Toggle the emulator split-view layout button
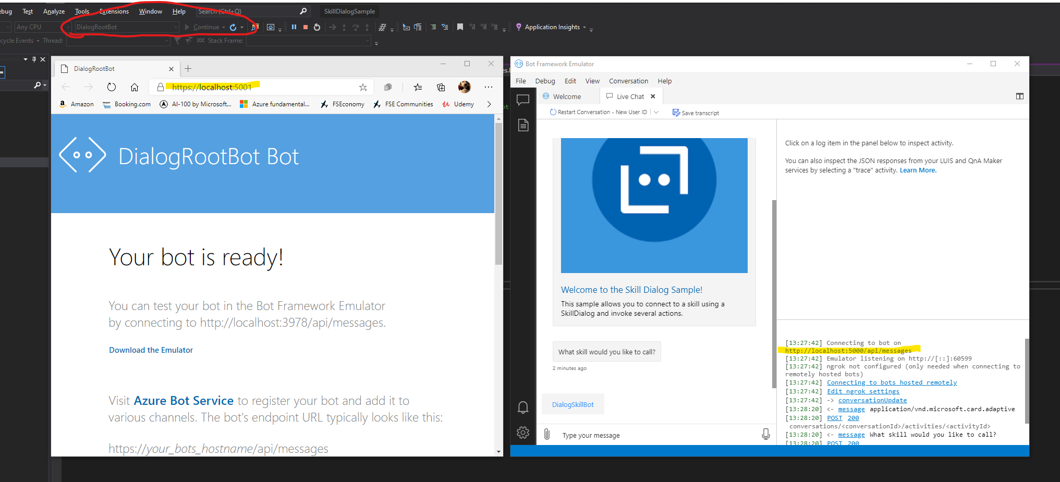This screenshot has height=482, width=1060. 1020,96
